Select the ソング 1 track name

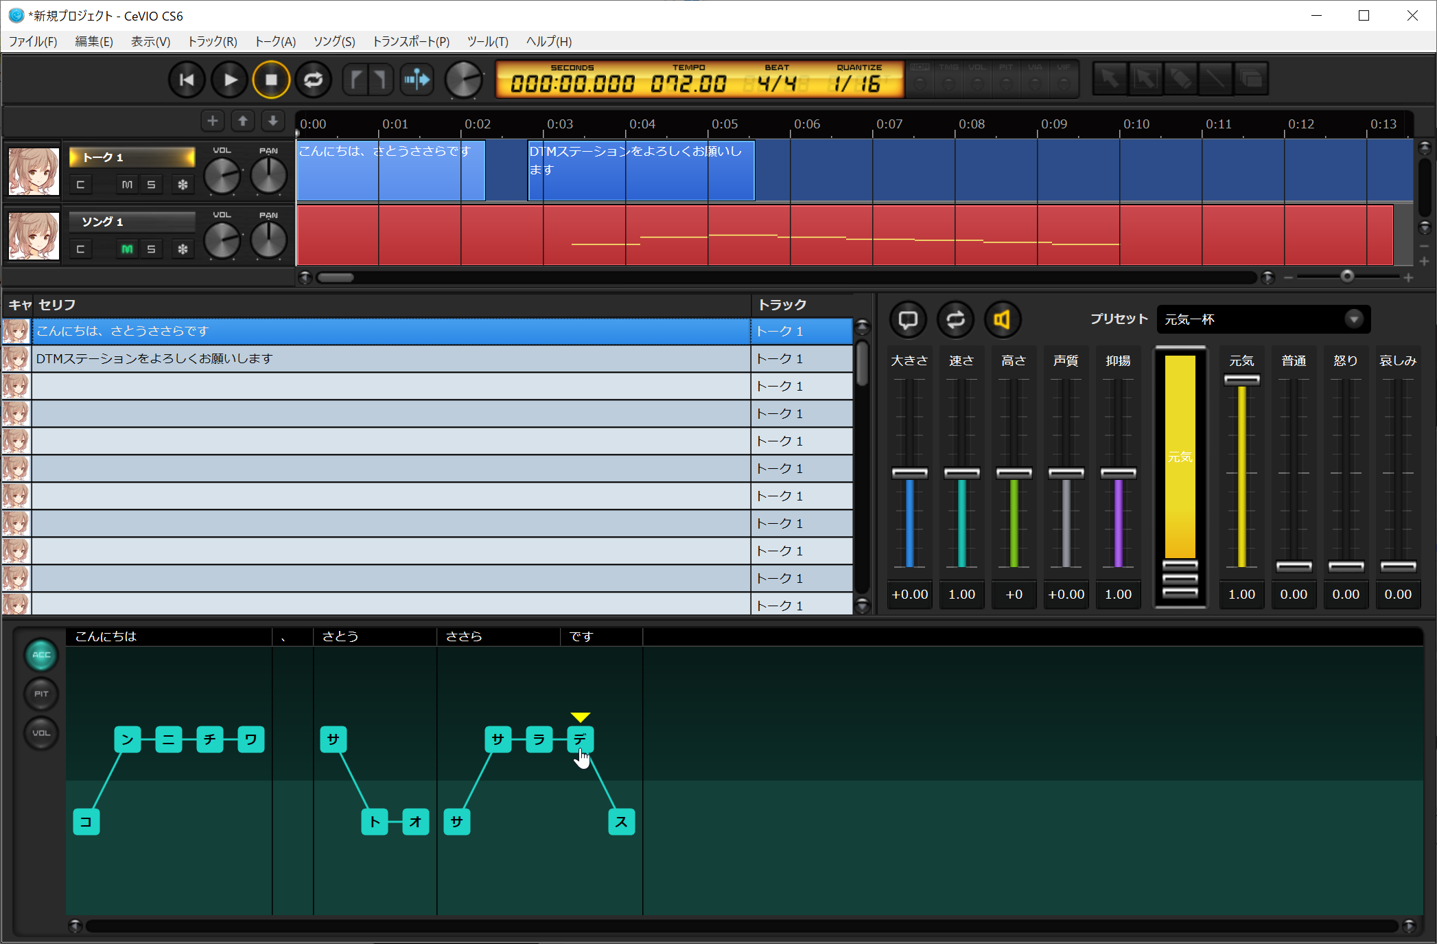132,222
